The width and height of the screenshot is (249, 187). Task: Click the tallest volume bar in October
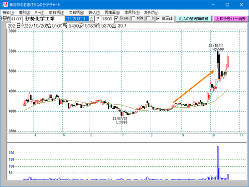pos(218,163)
